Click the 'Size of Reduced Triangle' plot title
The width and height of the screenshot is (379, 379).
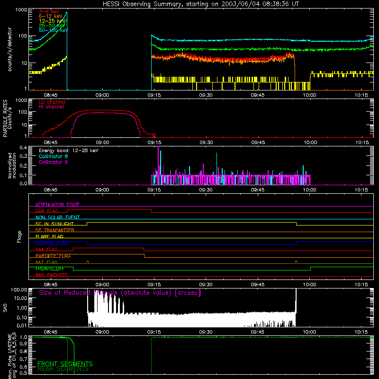[x=120, y=293]
